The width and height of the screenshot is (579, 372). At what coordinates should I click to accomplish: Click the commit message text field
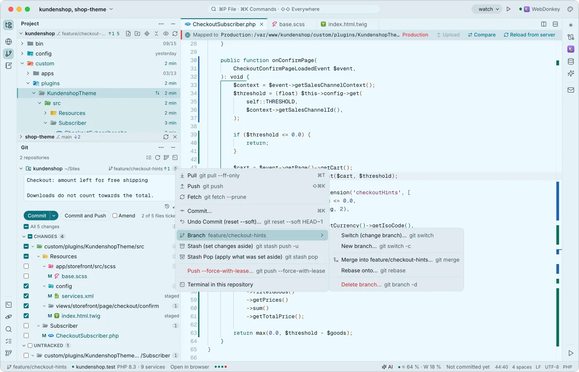99,188
